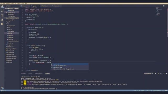Select Welcome in Open Editors list
Screen dimensions: 168x94
coord(12,10)
